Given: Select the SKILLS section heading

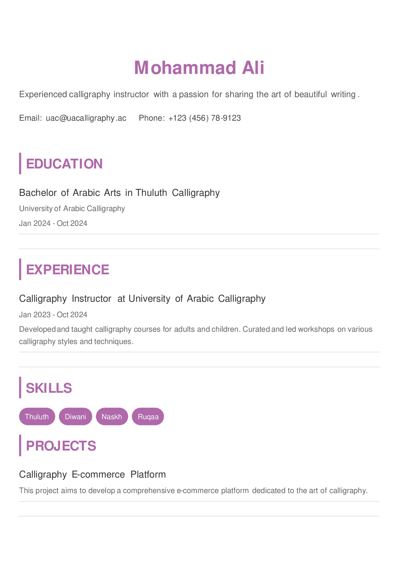Looking at the screenshot, I should pos(49,388).
